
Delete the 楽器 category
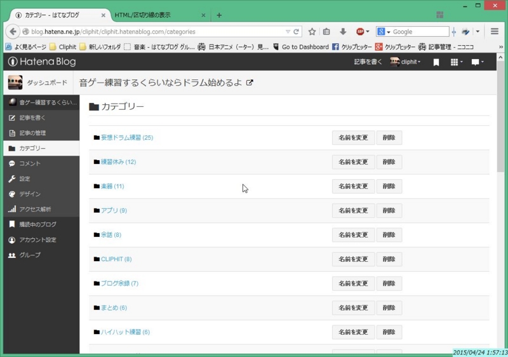pos(389,186)
